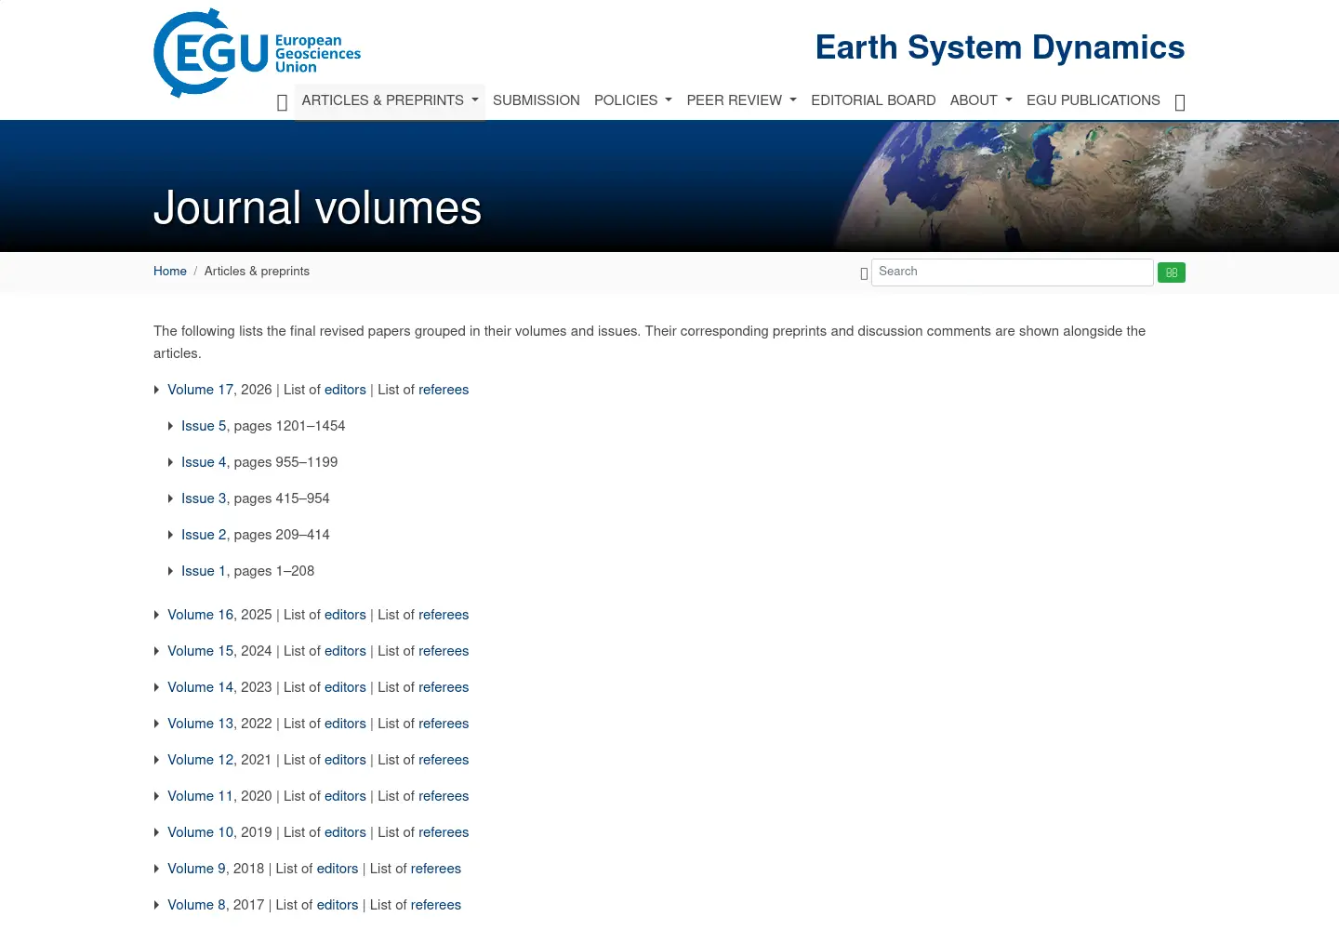Open the EGU PUBLICATIONS menu item

click(x=1094, y=100)
